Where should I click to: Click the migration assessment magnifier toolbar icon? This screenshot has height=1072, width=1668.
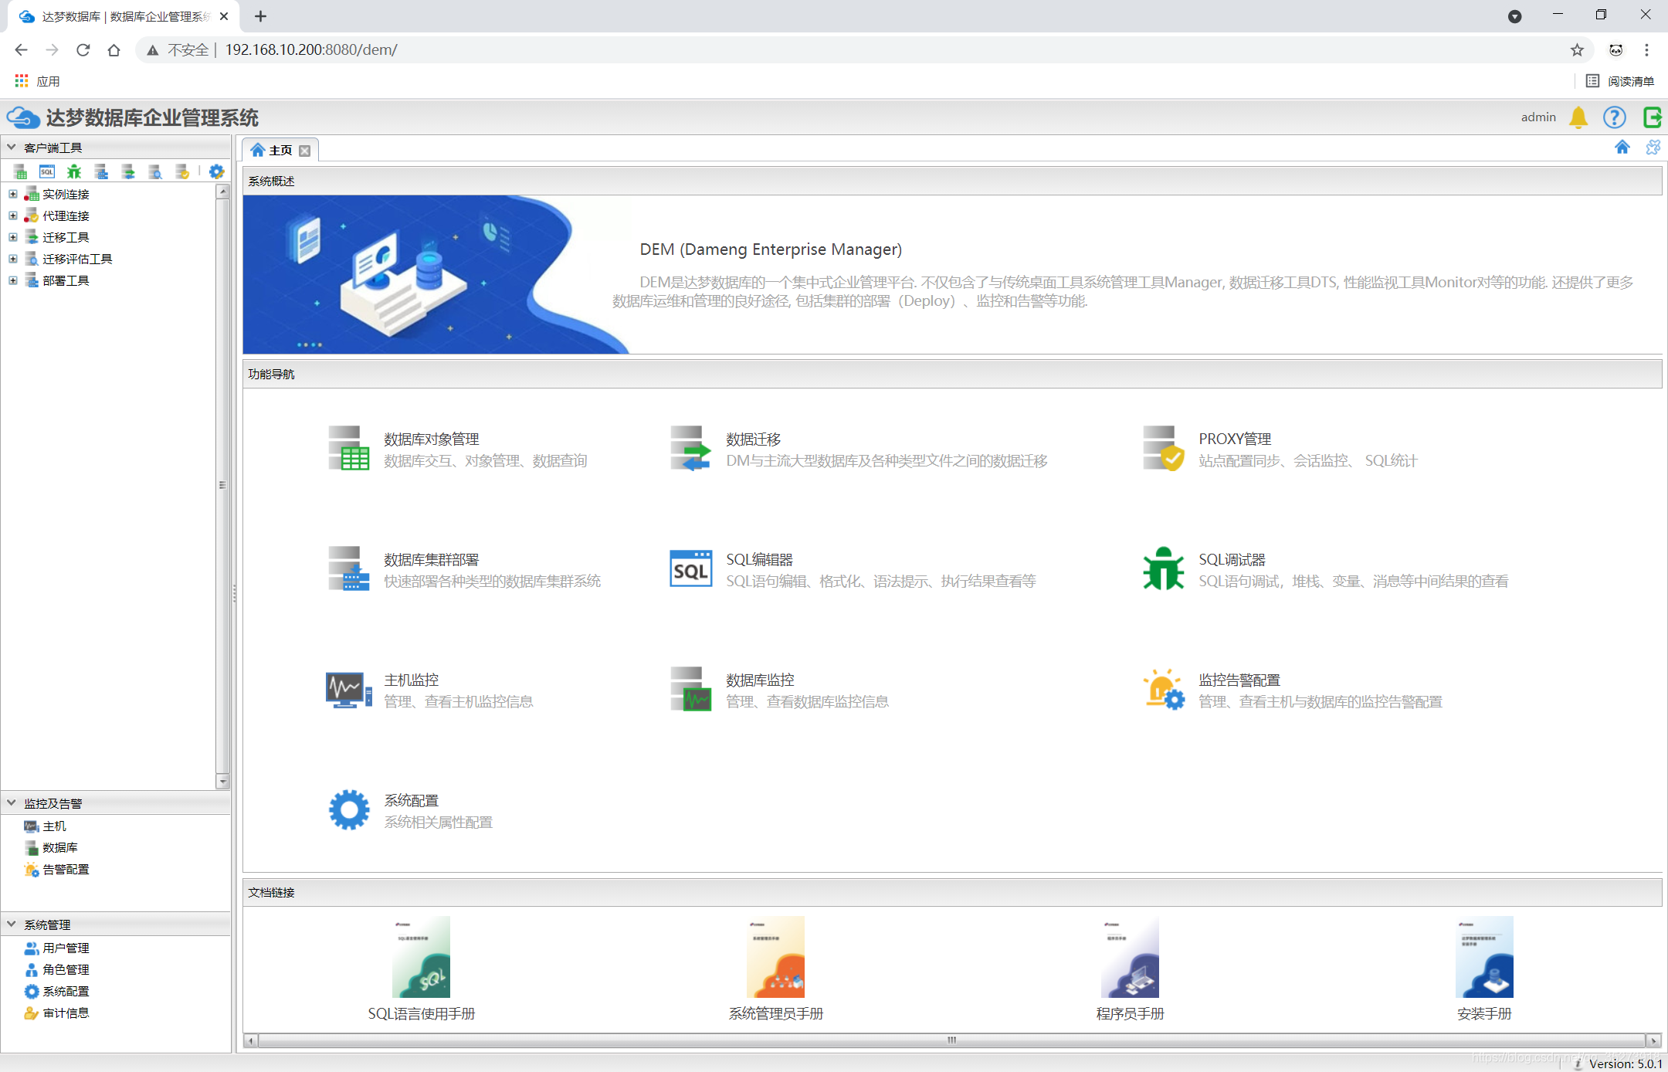(155, 171)
